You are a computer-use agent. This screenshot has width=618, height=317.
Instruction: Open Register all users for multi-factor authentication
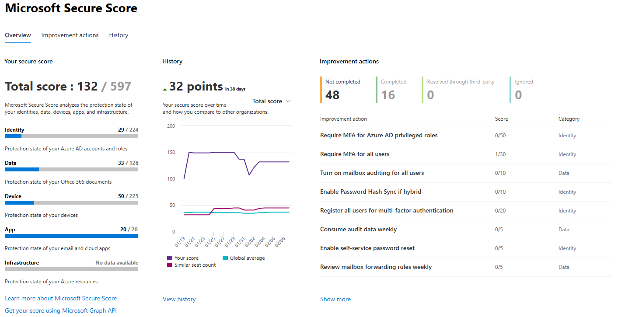(x=387, y=210)
